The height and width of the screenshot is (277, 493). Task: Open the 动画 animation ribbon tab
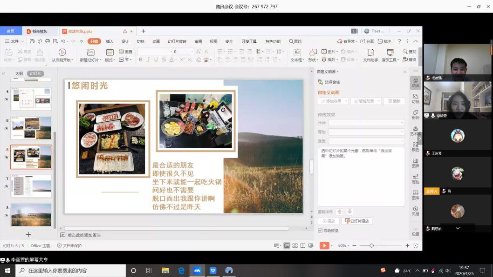pos(156,41)
